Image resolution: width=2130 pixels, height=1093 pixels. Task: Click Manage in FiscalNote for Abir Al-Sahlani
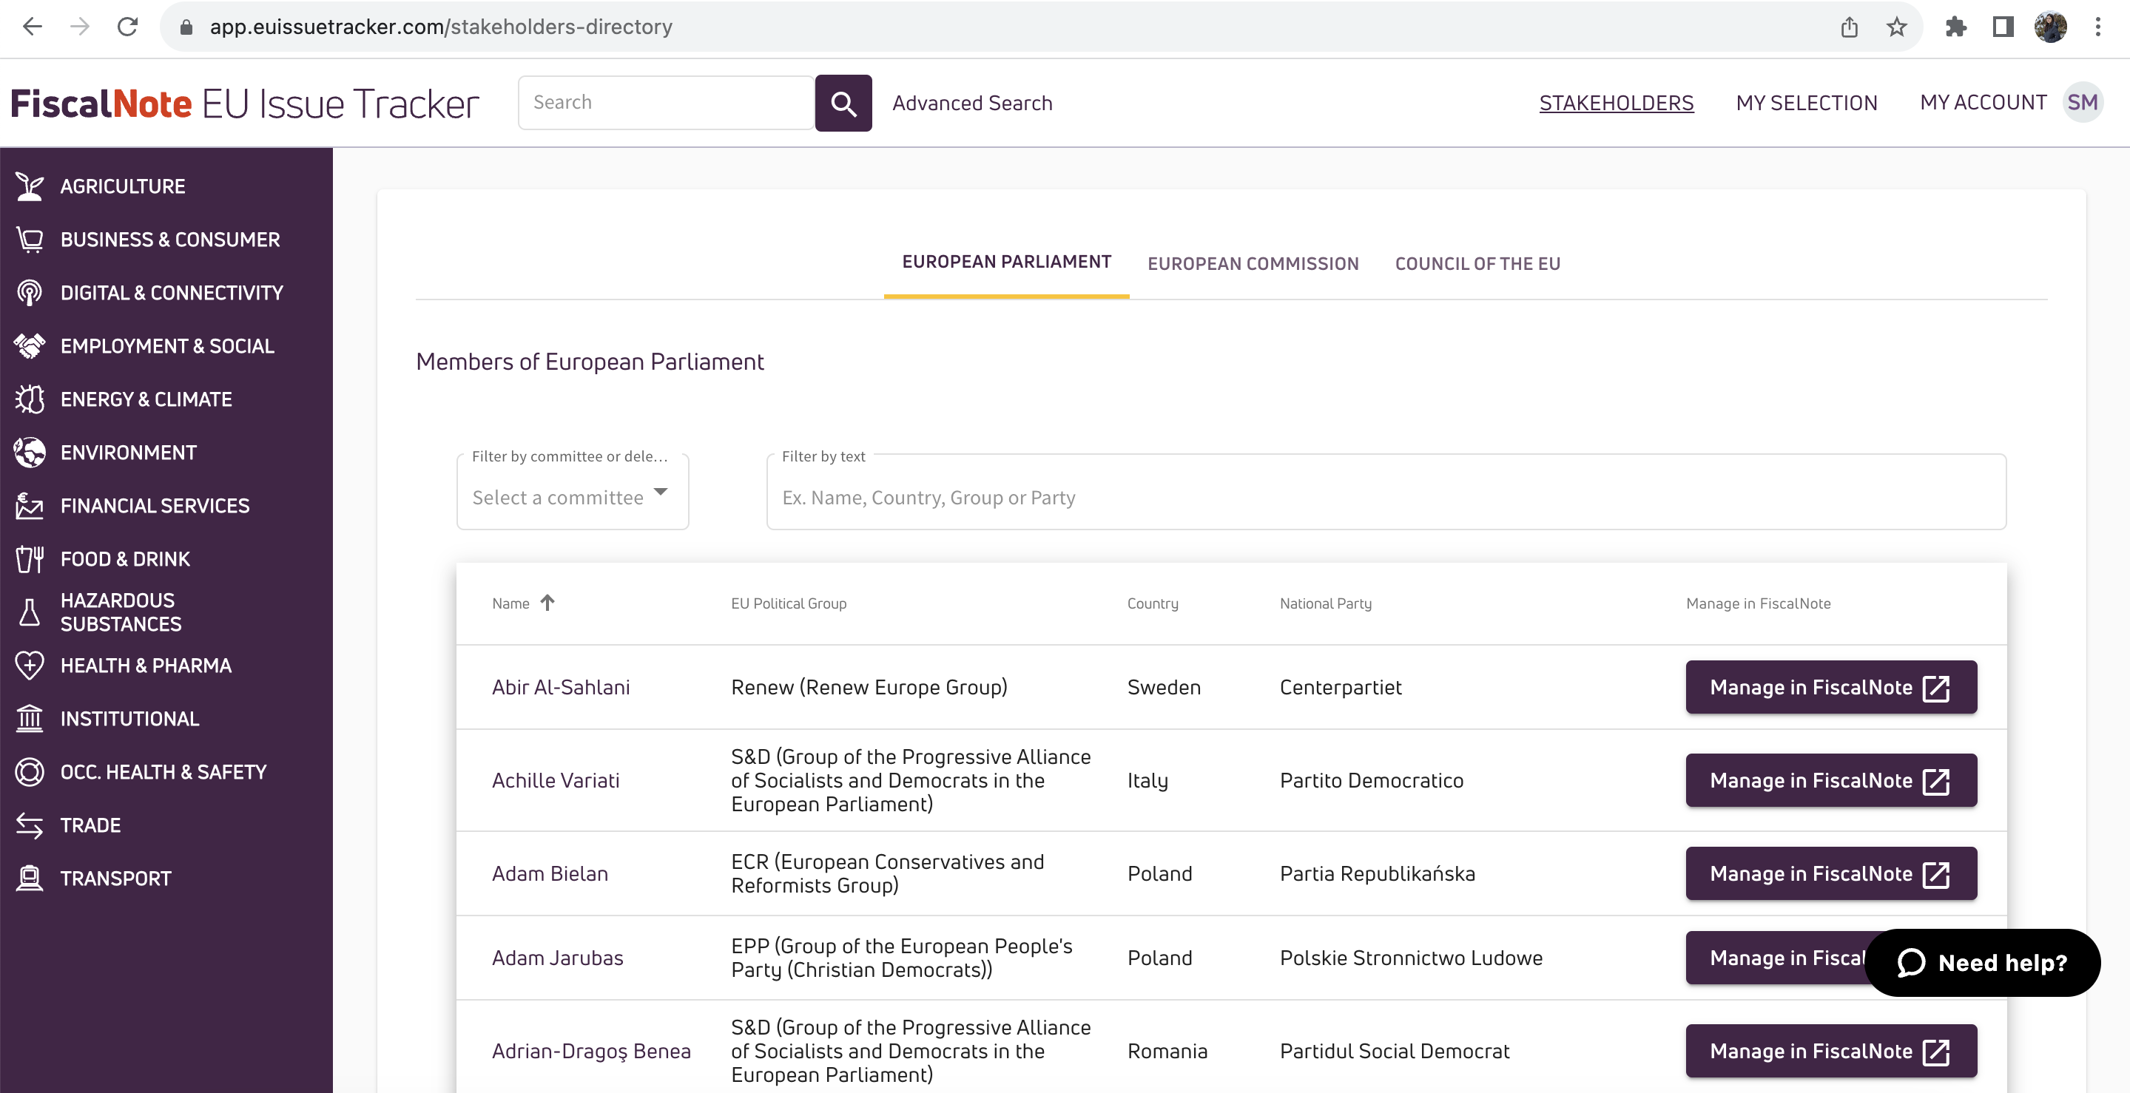tap(1830, 687)
